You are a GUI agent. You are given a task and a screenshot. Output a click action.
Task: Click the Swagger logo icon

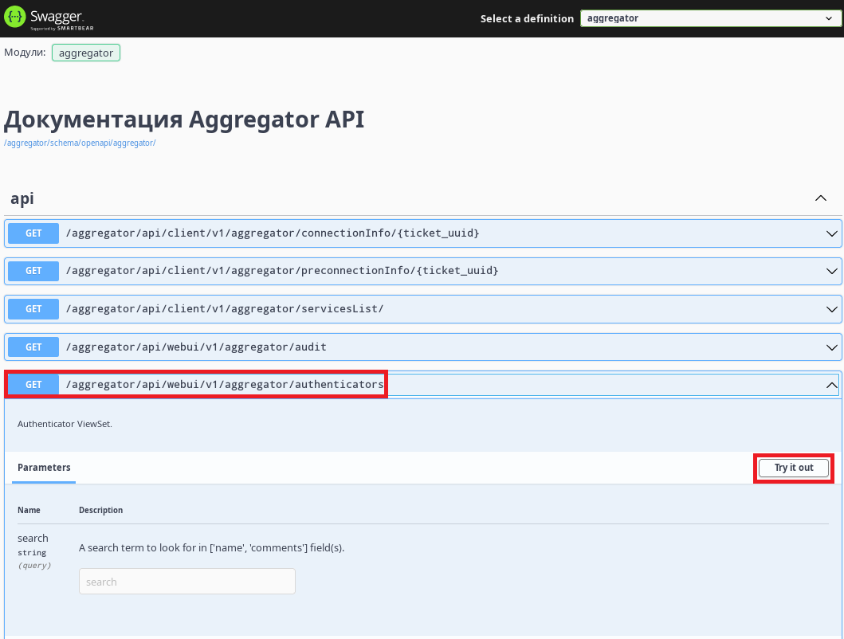tap(15, 18)
